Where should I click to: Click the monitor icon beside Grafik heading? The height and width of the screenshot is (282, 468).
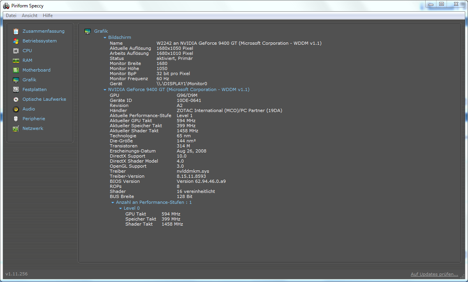(x=88, y=31)
